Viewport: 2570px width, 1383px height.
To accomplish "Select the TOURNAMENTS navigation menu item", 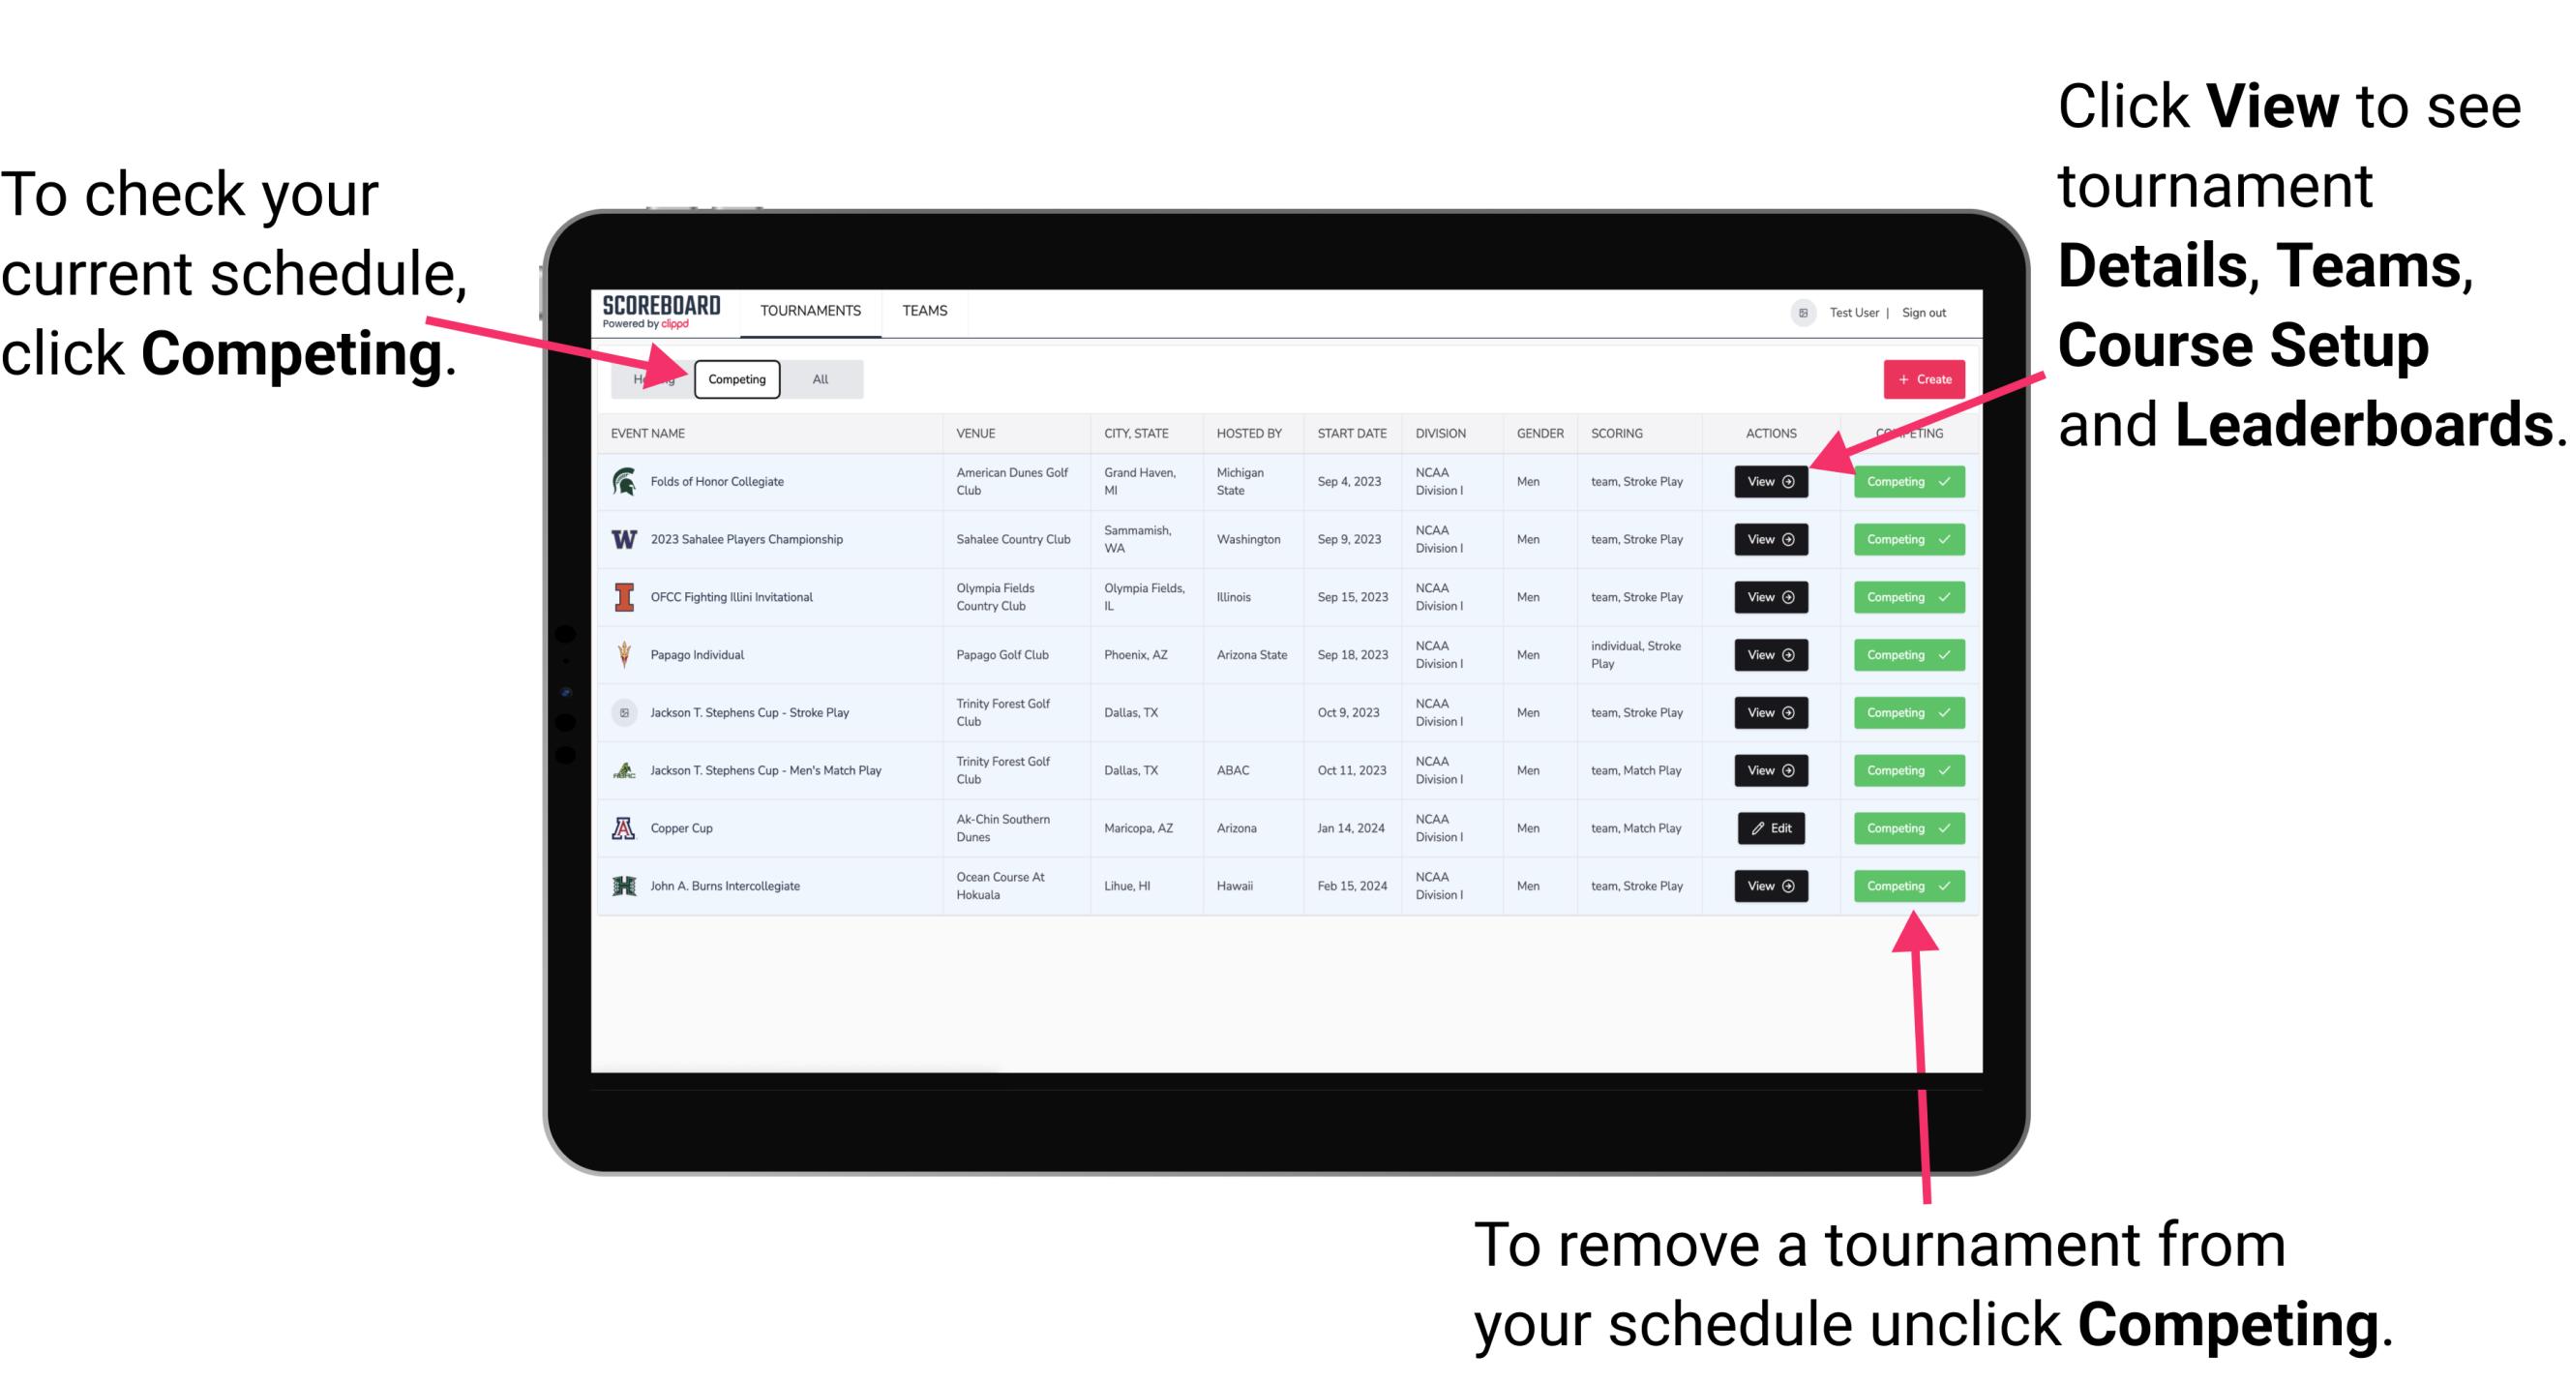I will click(x=810, y=312).
